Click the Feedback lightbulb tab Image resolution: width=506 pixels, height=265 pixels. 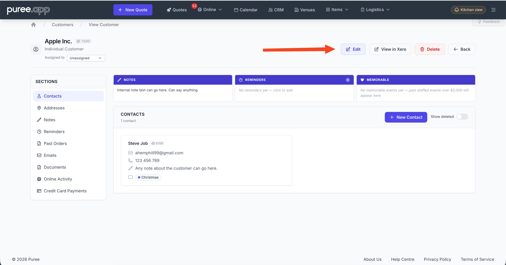(x=489, y=22)
